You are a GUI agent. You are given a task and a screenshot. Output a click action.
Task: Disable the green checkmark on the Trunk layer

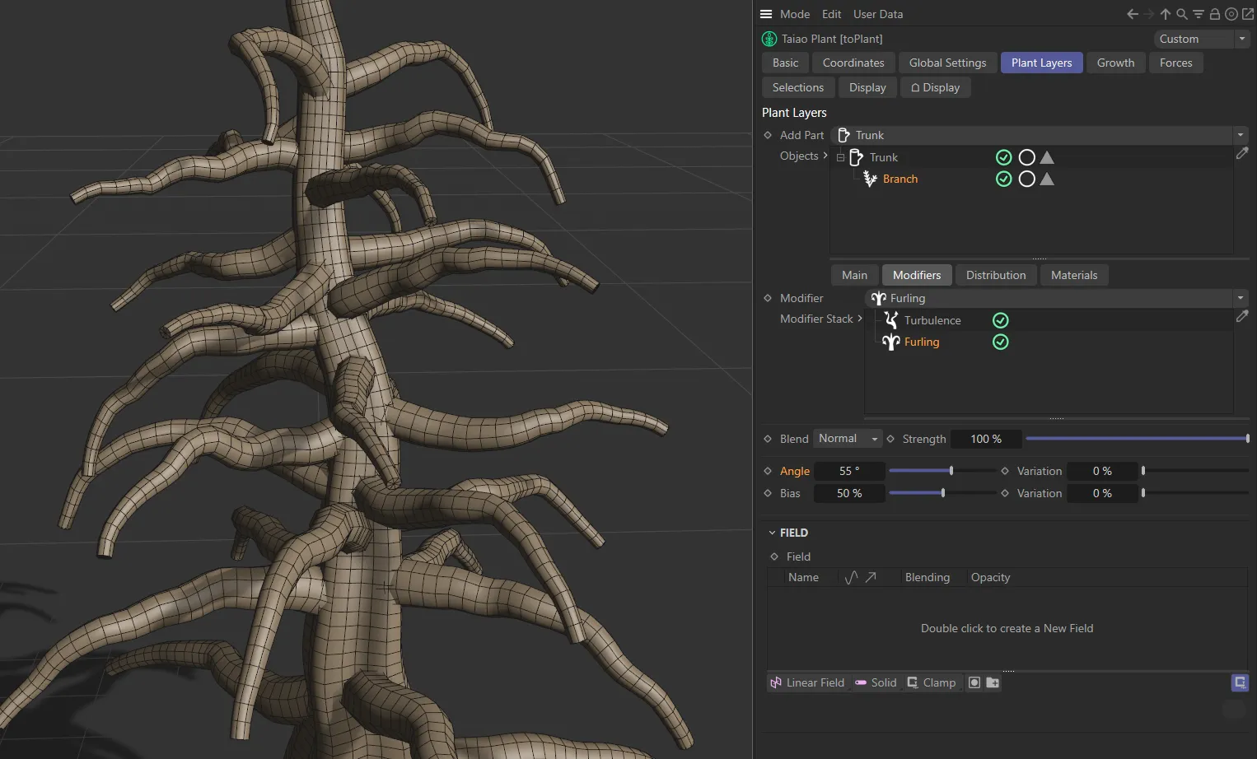click(x=1003, y=157)
